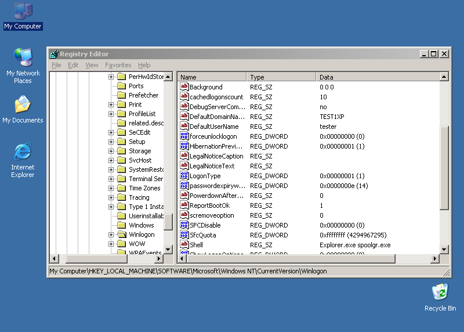Sort values by the Name column header
The height and width of the screenshot is (332, 464).
(212, 77)
